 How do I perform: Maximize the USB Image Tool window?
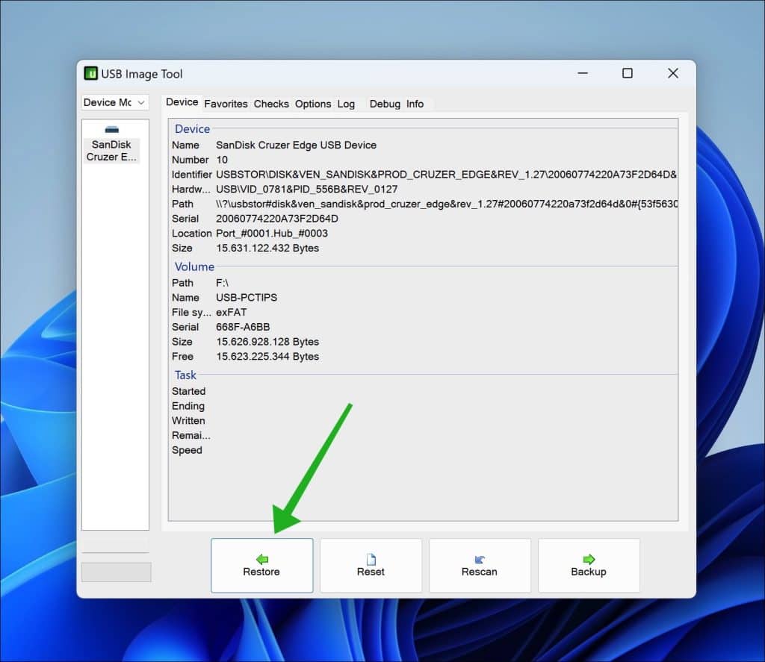tap(628, 73)
